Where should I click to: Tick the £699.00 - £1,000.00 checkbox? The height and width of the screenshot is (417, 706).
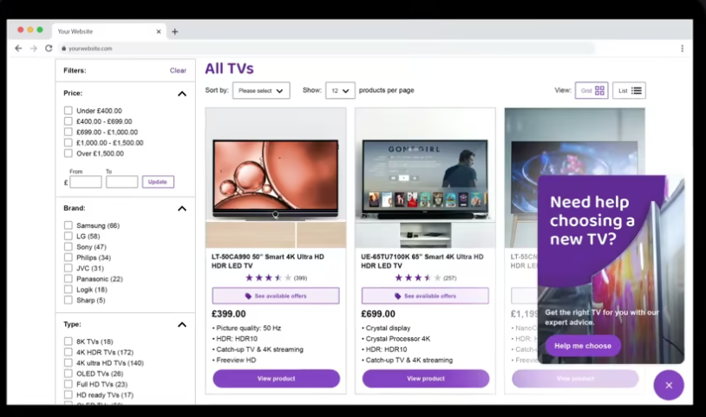[x=68, y=132]
